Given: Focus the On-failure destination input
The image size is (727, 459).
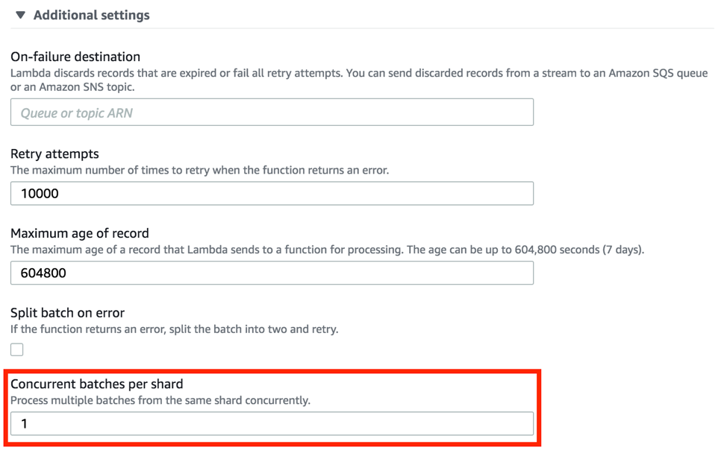Looking at the screenshot, I should coord(272,112).
